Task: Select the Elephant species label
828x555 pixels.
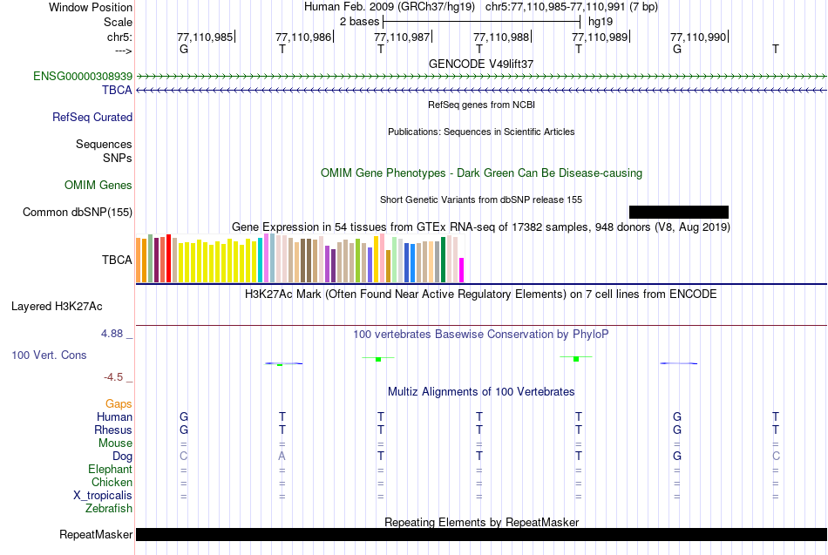Action: (111, 469)
